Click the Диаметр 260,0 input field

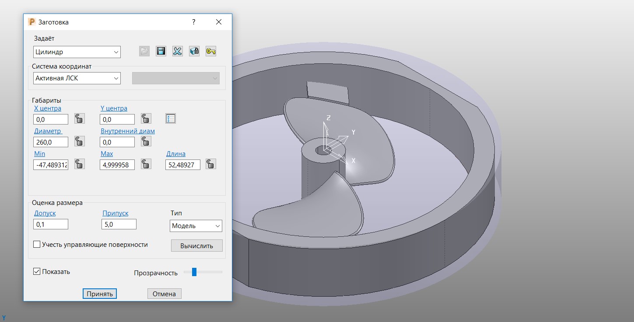[51, 142]
